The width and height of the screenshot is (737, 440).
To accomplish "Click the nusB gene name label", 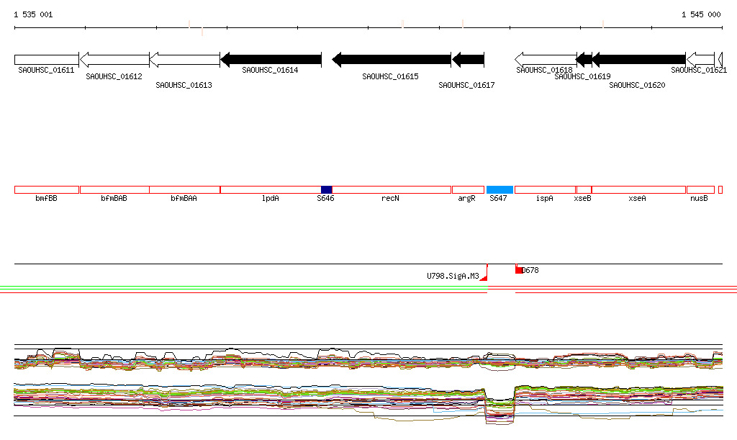I will [699, 198].
